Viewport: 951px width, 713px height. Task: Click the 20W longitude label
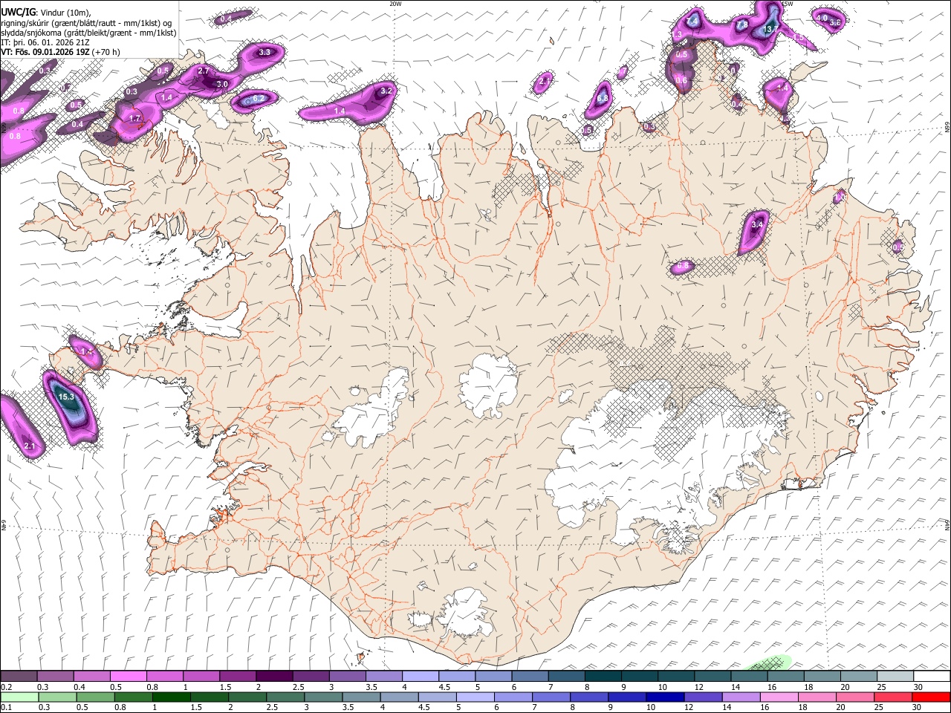[x=395, y=4]
